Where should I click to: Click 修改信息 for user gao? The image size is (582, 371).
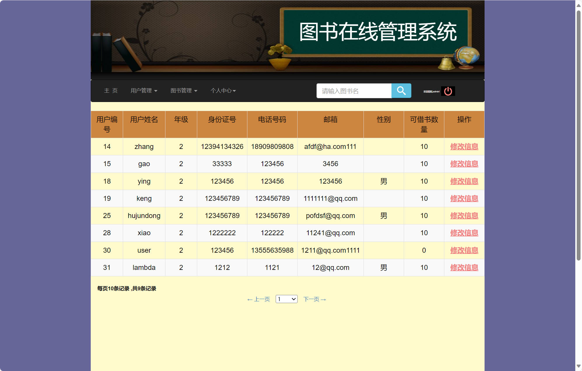(464, 164)
